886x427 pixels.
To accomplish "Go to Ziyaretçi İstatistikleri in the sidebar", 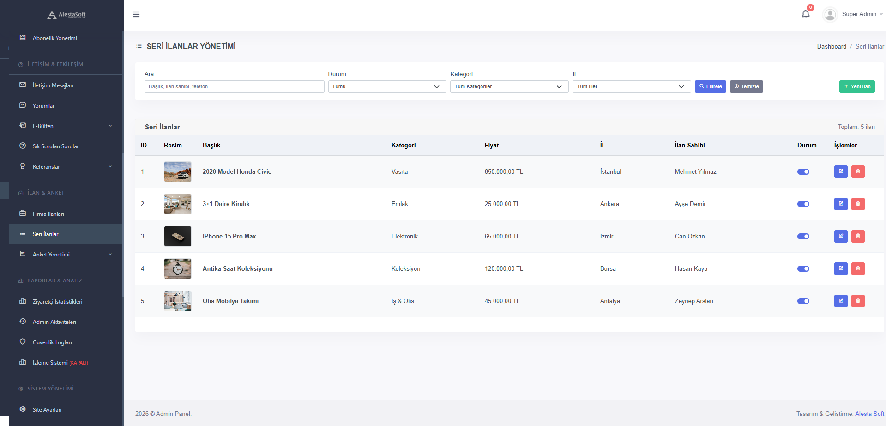I will coord(57,302).
